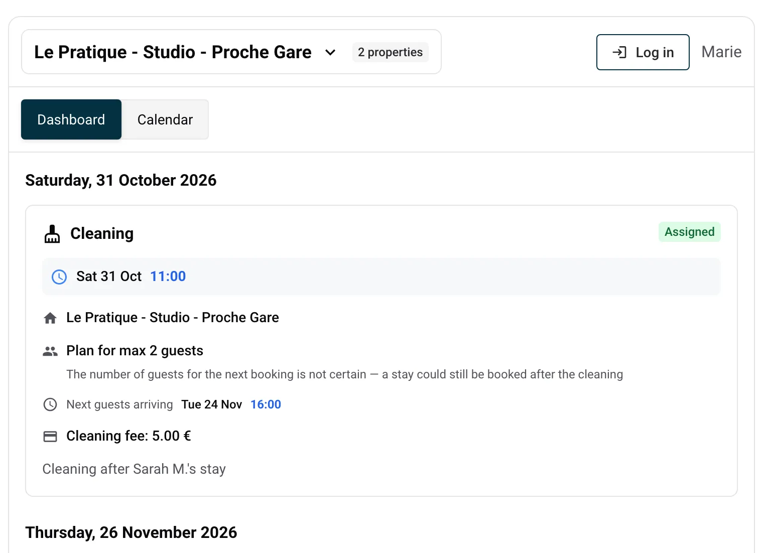Click the Cleaning after Sarah M.'s stay note

click(x=134, y=469)
